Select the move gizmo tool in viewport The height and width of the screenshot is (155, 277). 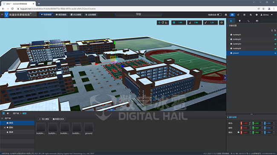[x=159, y=23]
